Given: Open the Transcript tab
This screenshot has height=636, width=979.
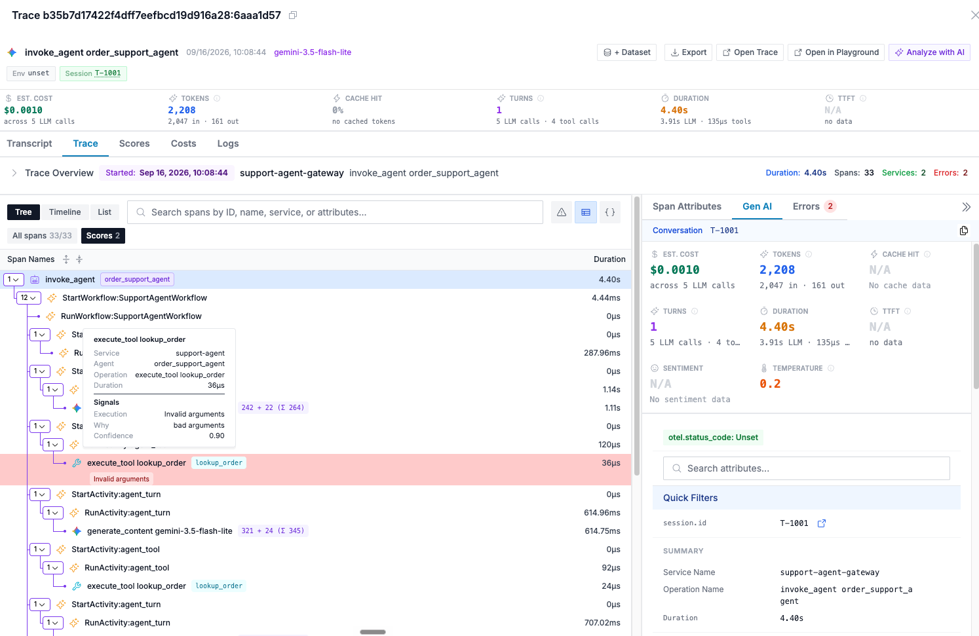Looking at the screenshot, I should [x=29, y=143].
